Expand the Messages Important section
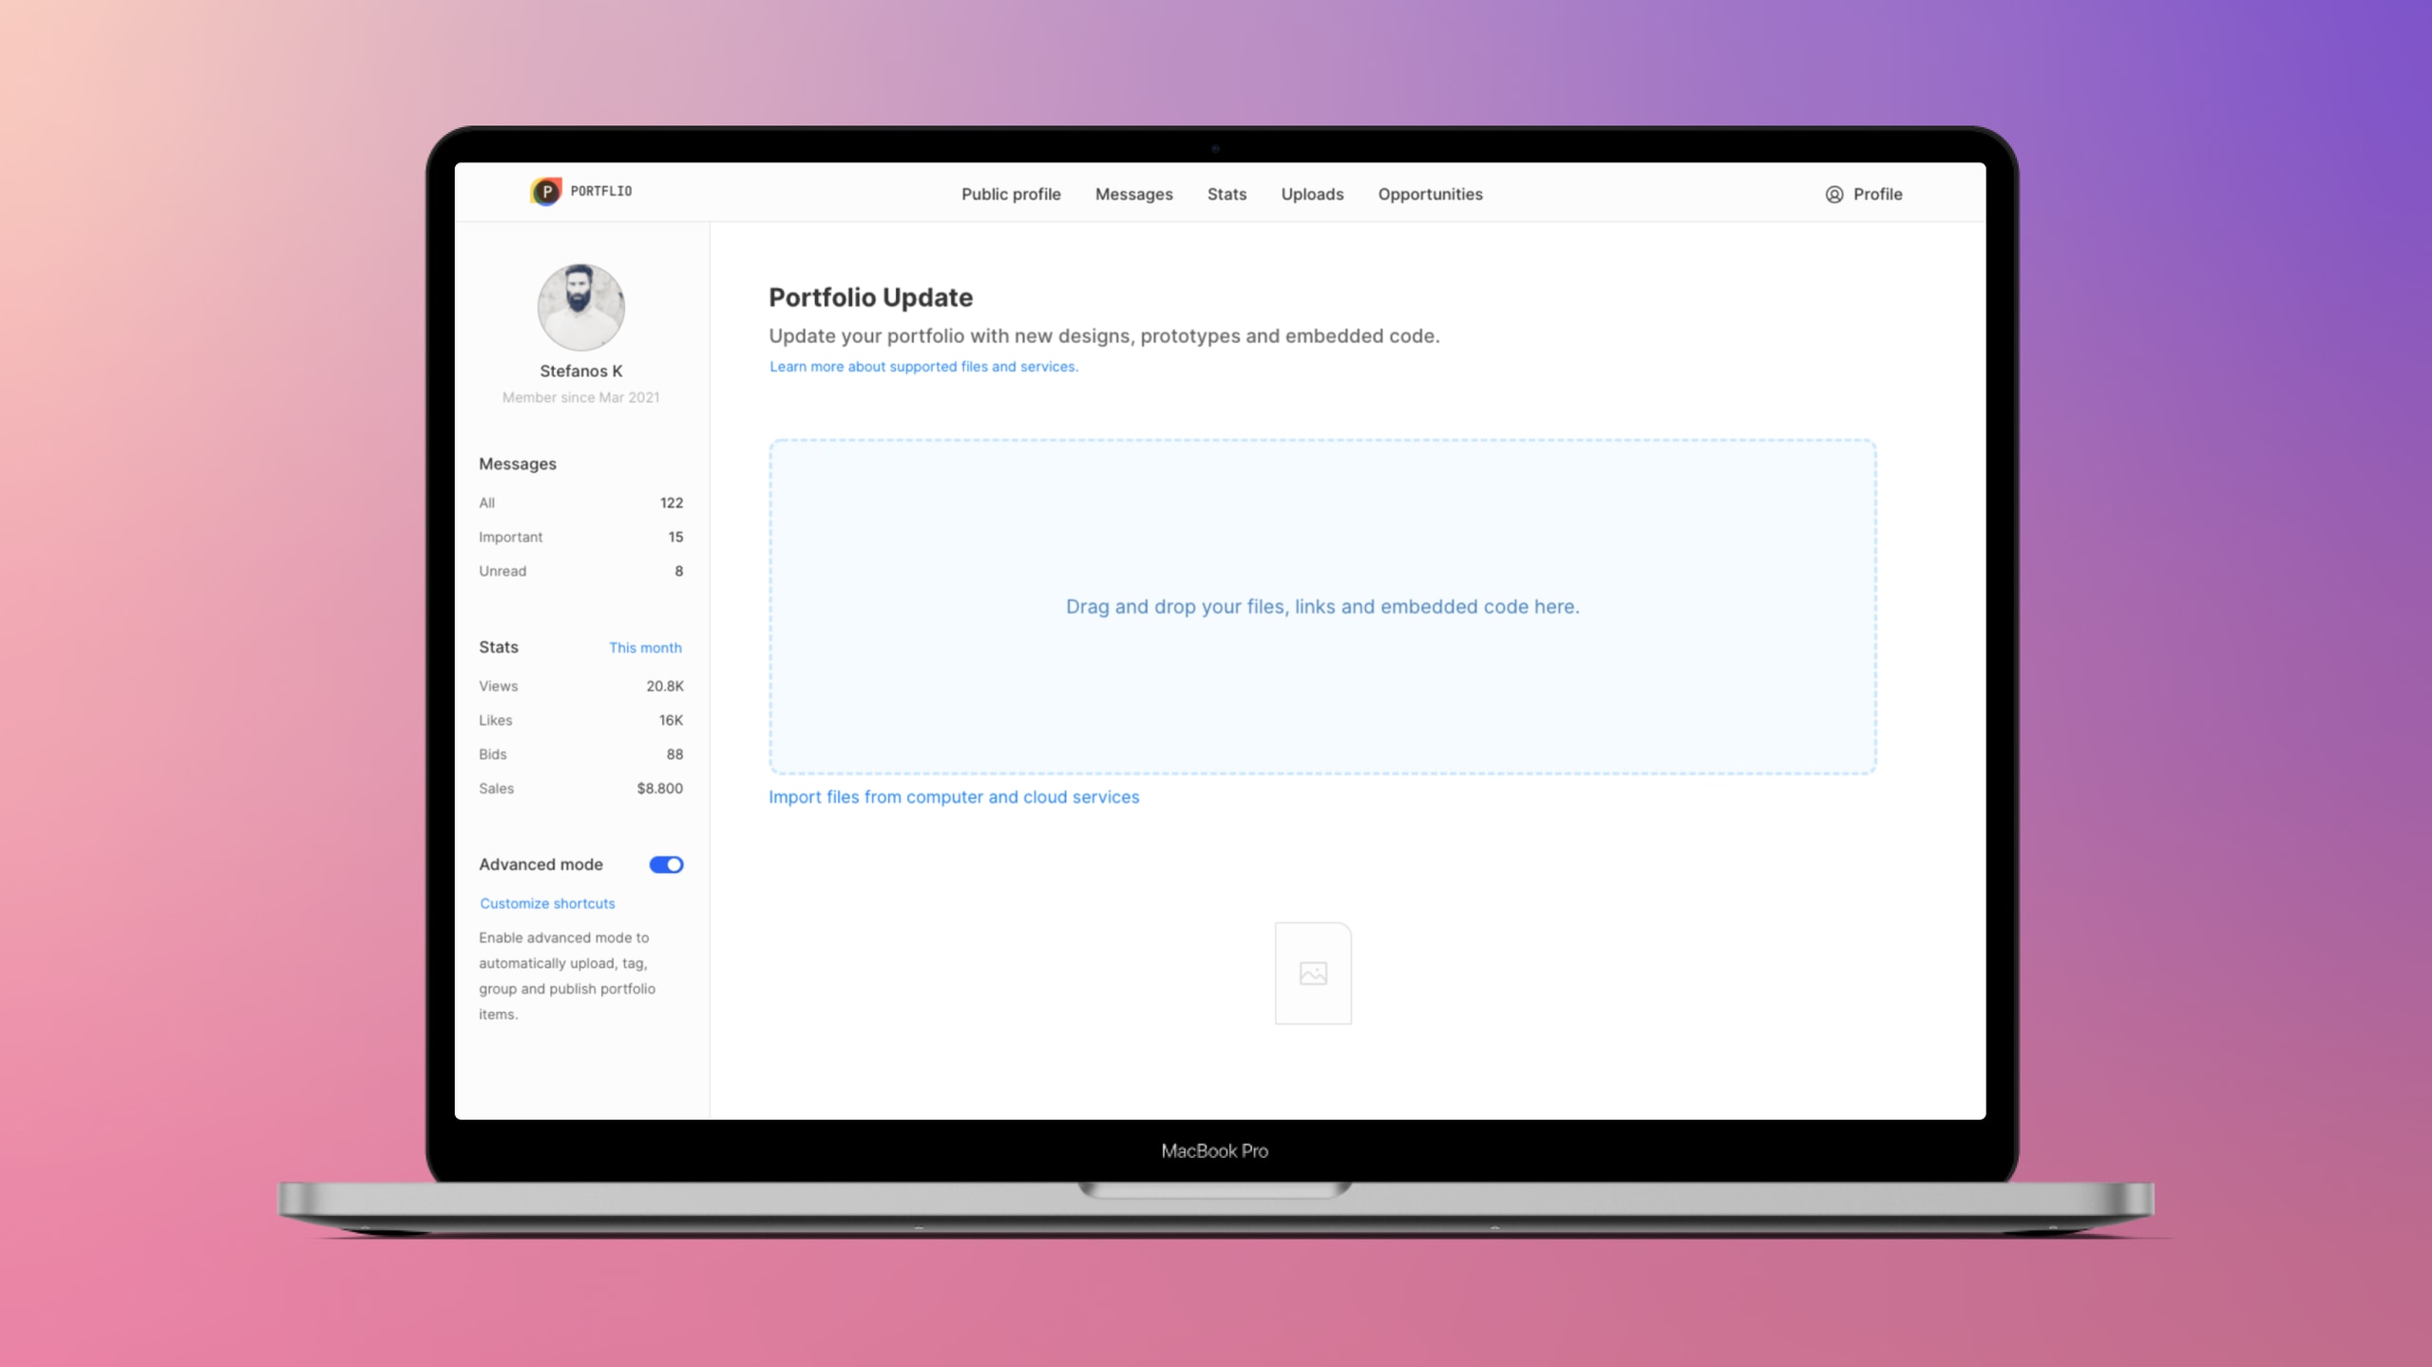Viewport: 2432px width, 1367px height. click(509, 537)
